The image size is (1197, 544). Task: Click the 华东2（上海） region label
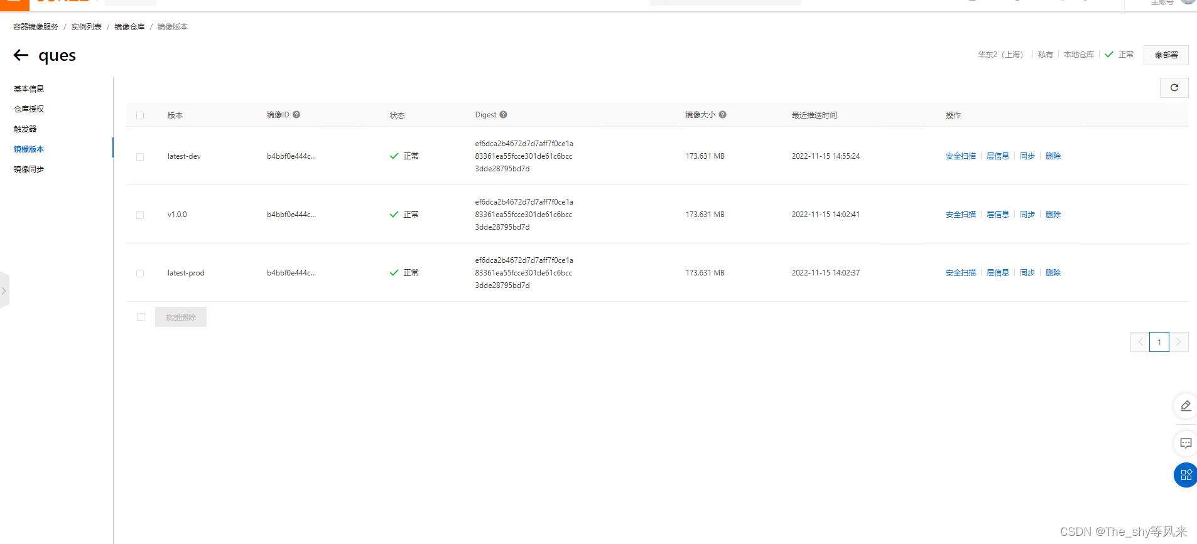[1000, 55]
